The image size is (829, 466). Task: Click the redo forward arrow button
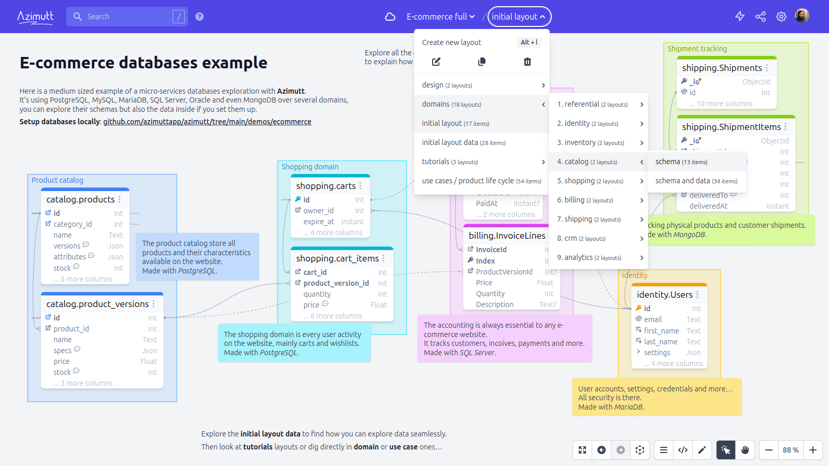pos(621,450)
